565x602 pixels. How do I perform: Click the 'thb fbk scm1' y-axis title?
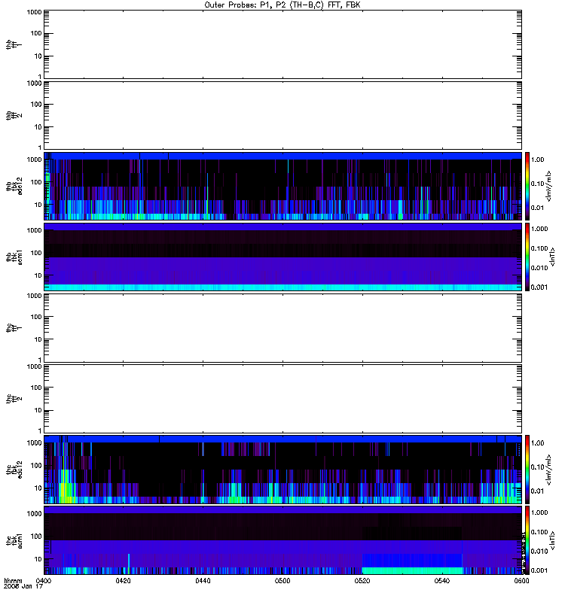point(14,257)
